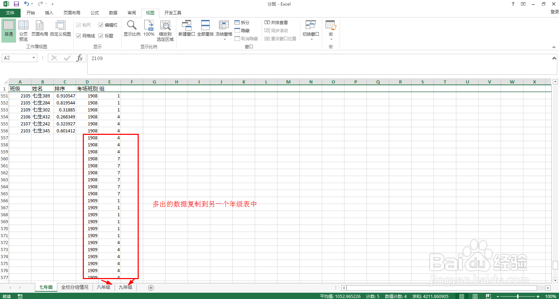Viewport: 559px width, 299px height.
Task: Open Undo history dropdown arrow
Action: pyautogui.click(x=32, y=4)
